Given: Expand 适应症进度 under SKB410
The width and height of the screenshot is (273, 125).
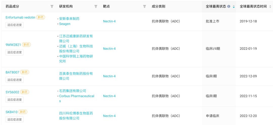Looking at the screenshot, I should 14,119.
